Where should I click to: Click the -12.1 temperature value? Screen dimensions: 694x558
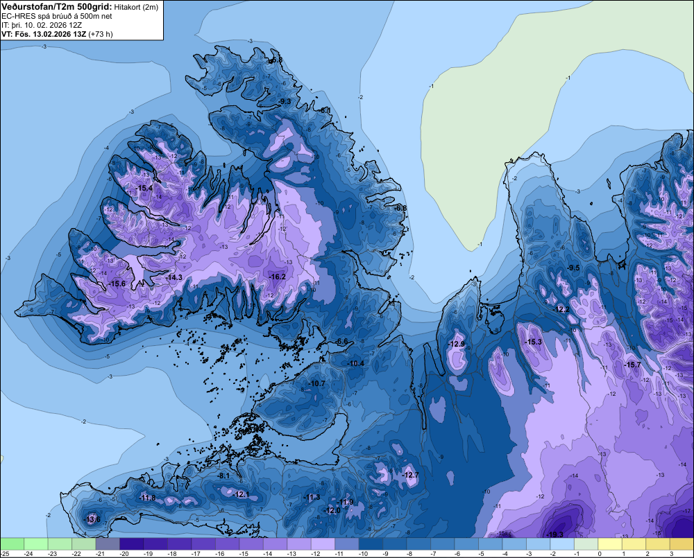pyautogui.click(x=242, y=494)
